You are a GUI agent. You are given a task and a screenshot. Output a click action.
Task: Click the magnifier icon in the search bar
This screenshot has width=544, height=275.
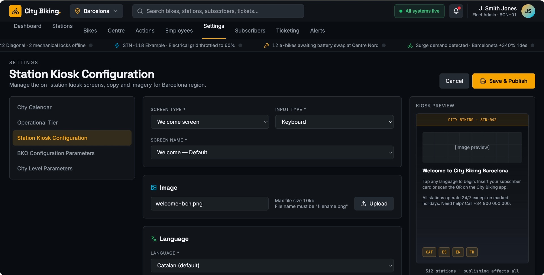140,11
